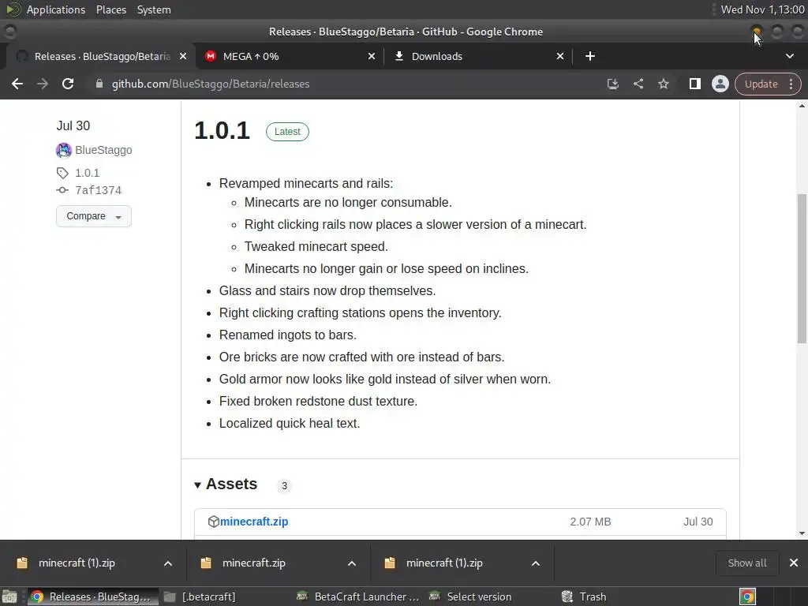Close the downloads shelf bar
This screenshot has width=808, height=606.
pyautogui.click(x=794, y=563)
